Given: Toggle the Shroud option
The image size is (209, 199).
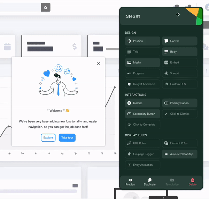Looking at the screenshot, I should pos(179,73).
